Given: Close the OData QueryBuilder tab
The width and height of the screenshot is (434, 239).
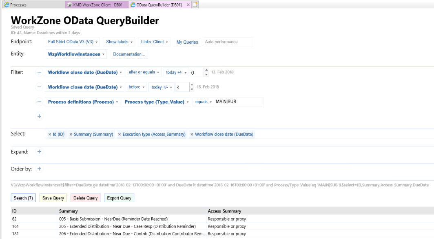Looking at the screenshot, I should pos(188,5).
